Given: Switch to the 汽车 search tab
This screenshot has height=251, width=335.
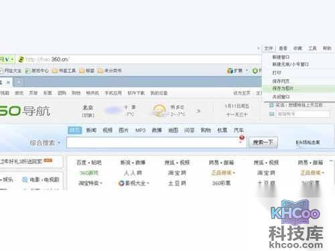Looking at the screenshot, I should click(239, 130).
